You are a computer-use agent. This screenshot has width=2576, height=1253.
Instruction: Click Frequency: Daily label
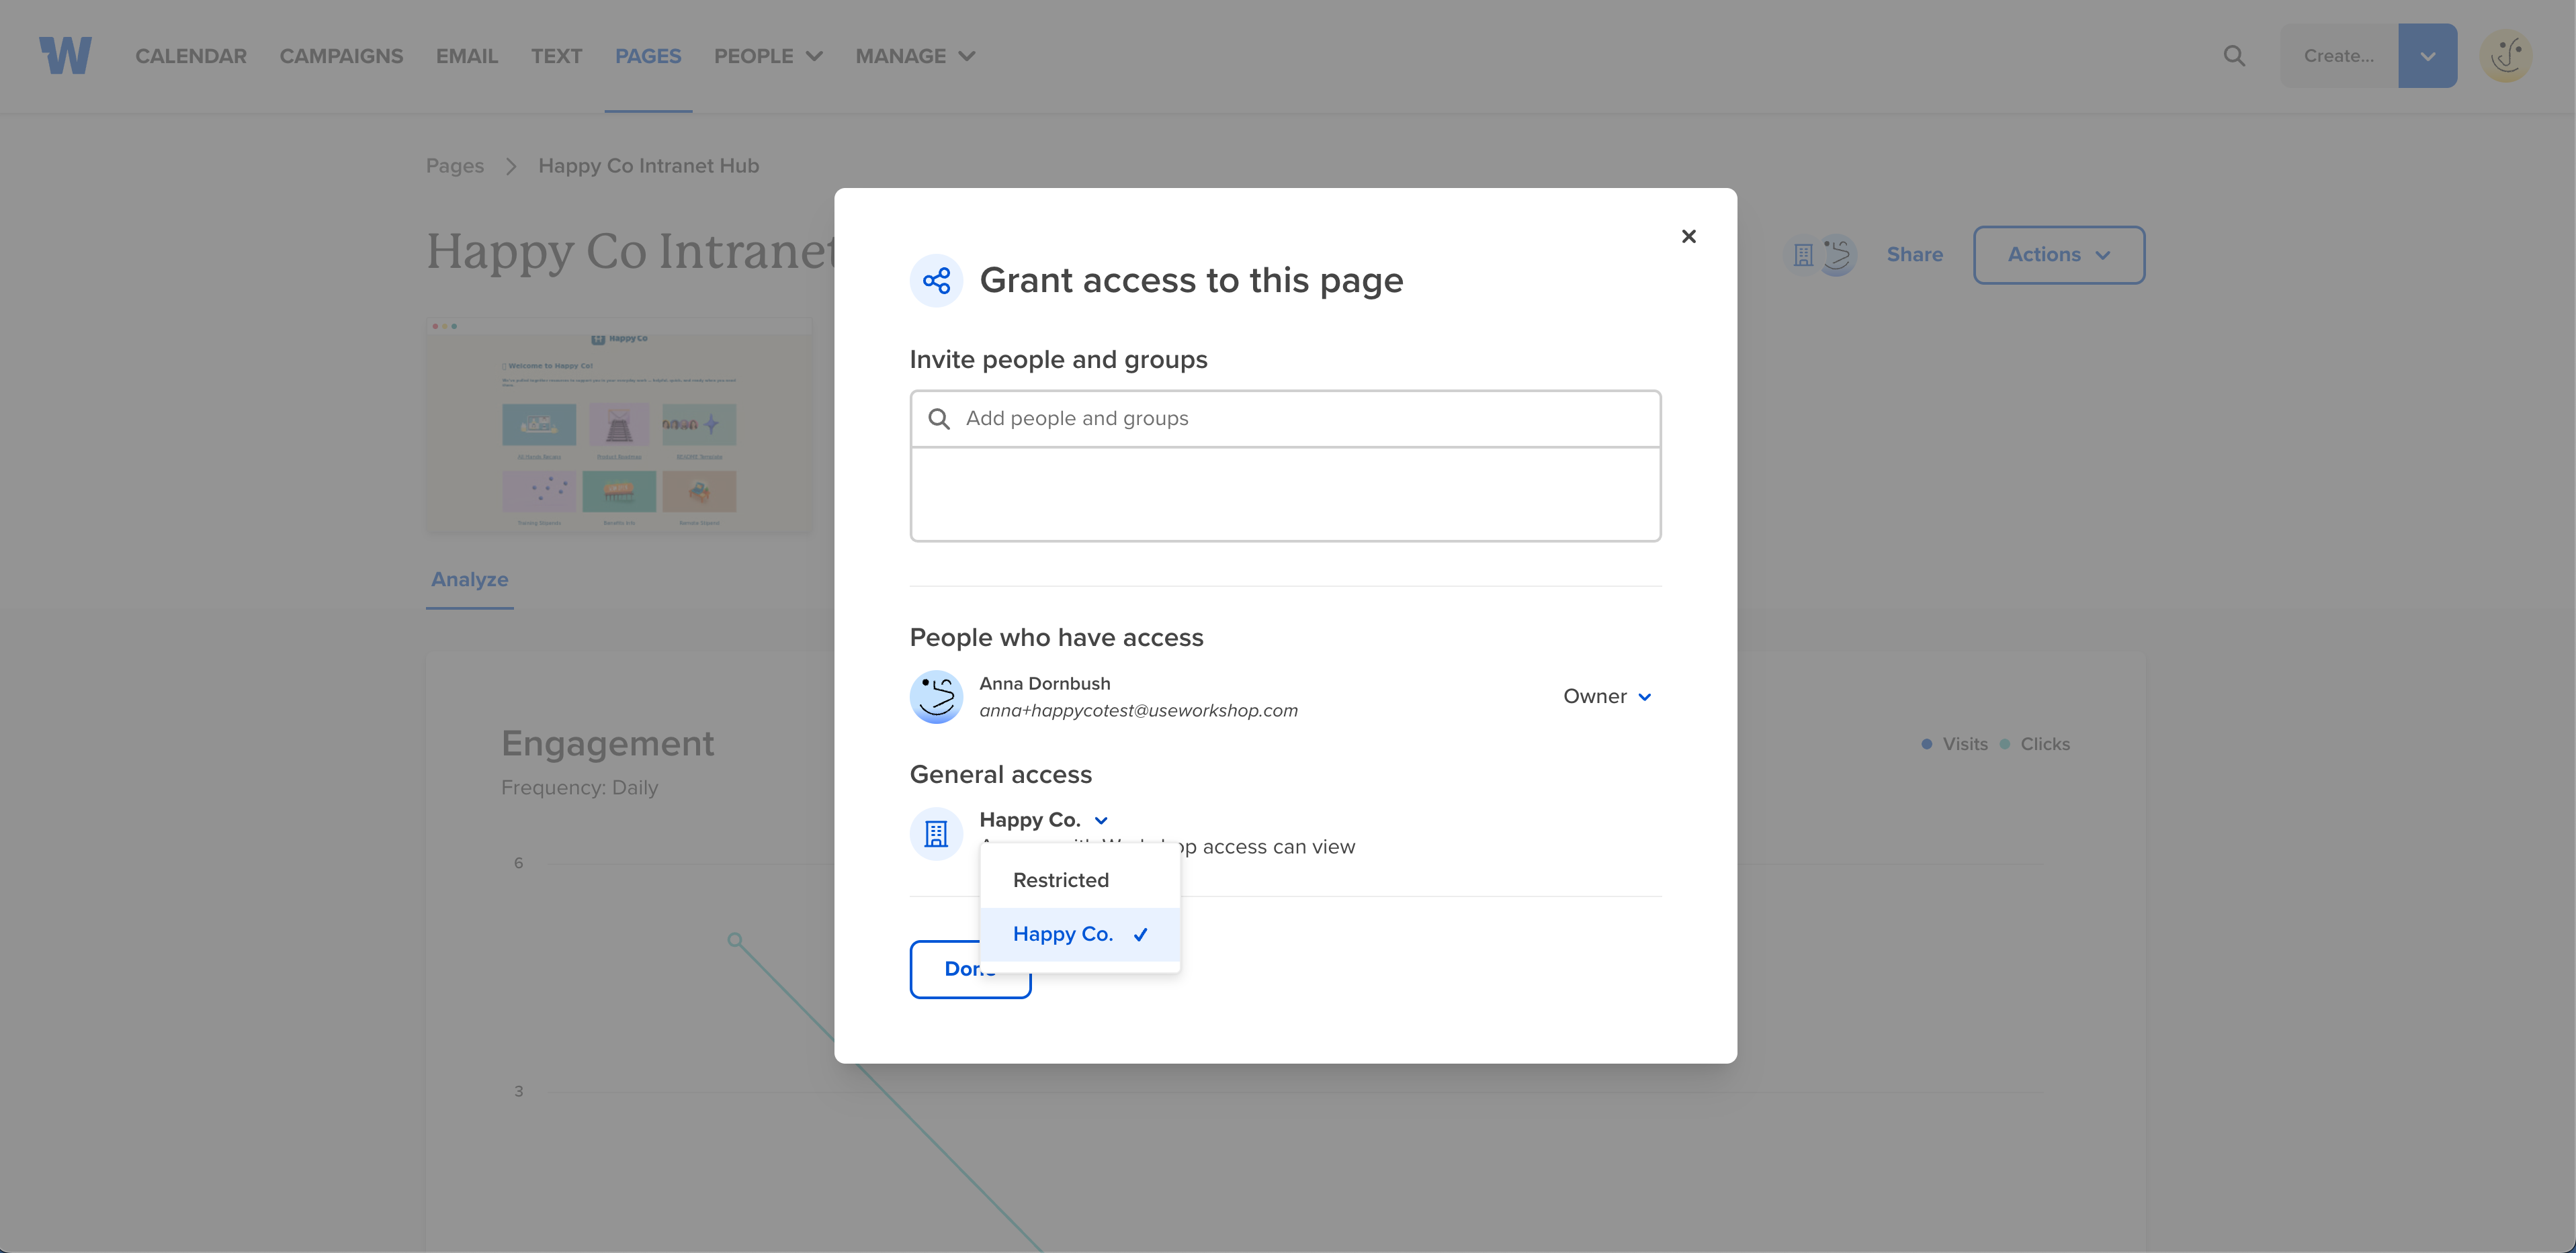[580, 788]
